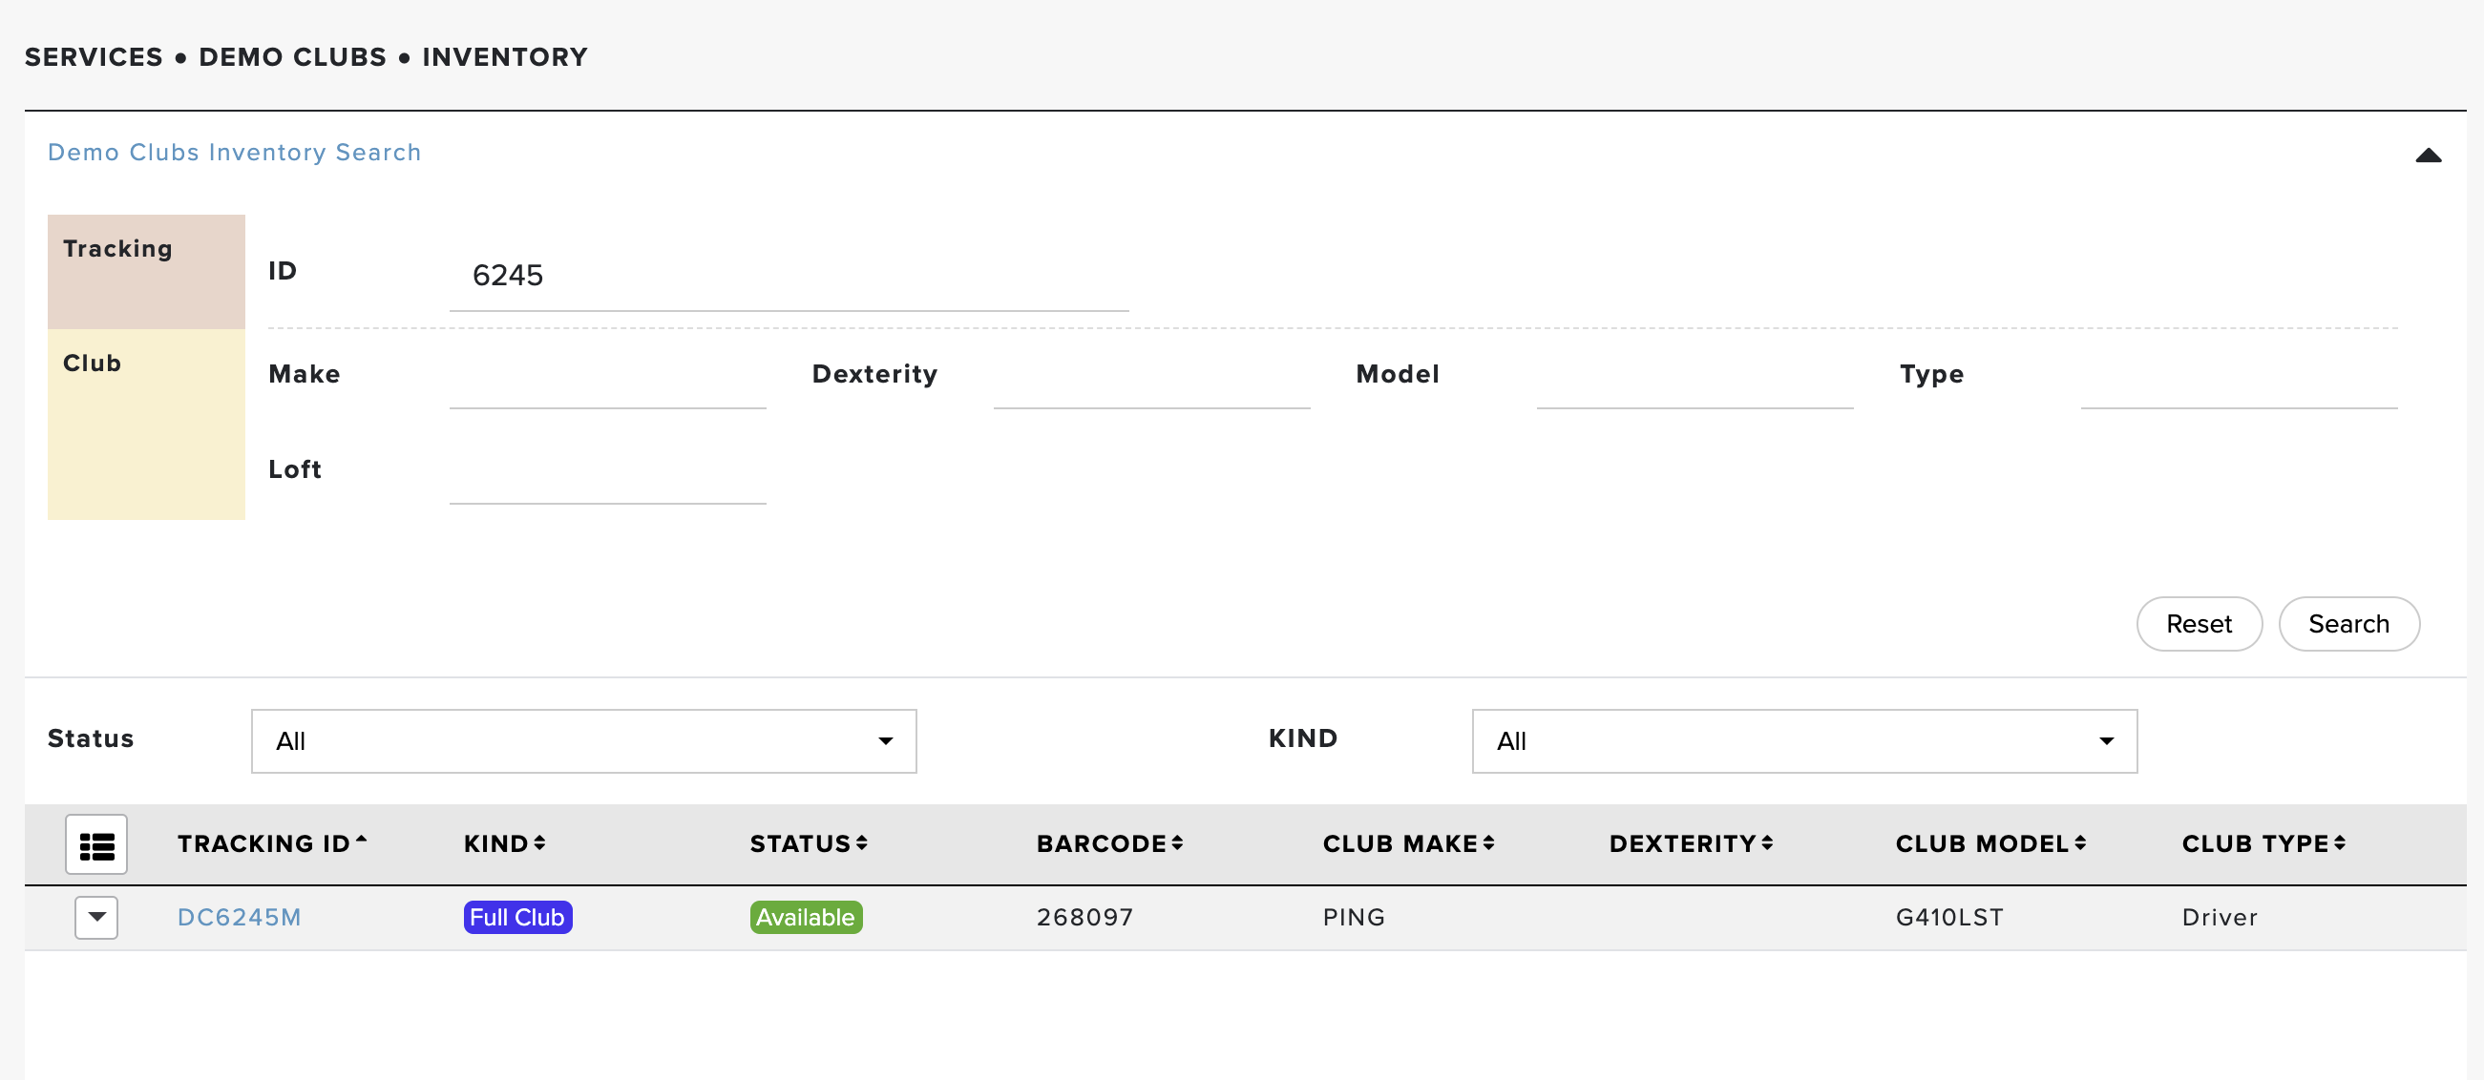The image size is (2484, 1080).
Task: Open the Status filter dropdown
Action: click(x=583, y=741)
